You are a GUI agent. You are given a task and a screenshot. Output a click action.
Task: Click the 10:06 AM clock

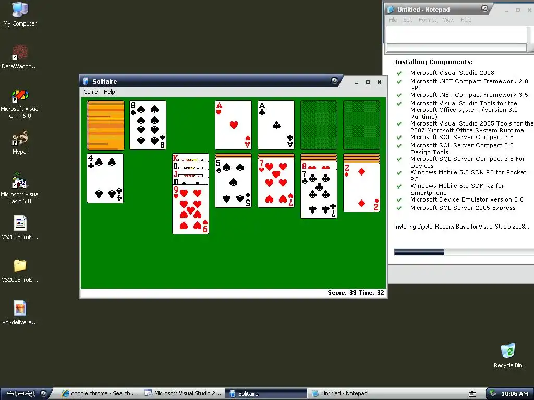(515, 394)
